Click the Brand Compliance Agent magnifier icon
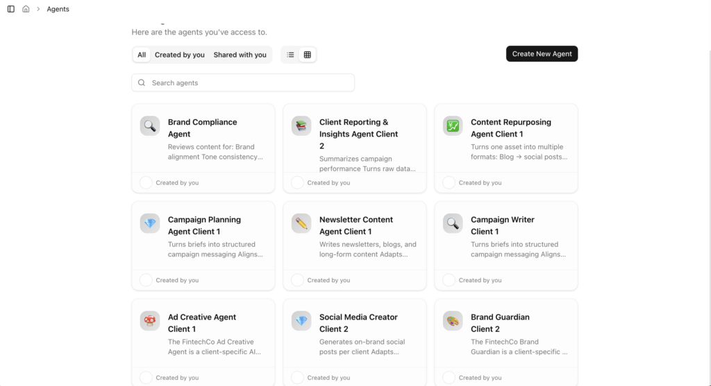Screen dimensions: 711x386 (x=149, y=126)
